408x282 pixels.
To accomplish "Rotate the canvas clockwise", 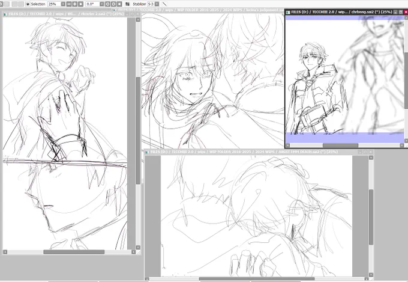I will point(113,4).
